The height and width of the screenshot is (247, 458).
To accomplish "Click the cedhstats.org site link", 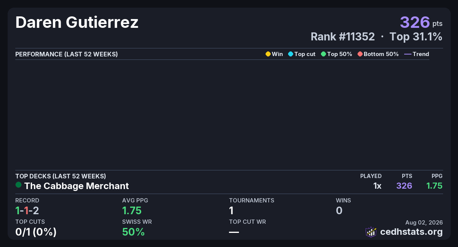I will click(411, 232).
